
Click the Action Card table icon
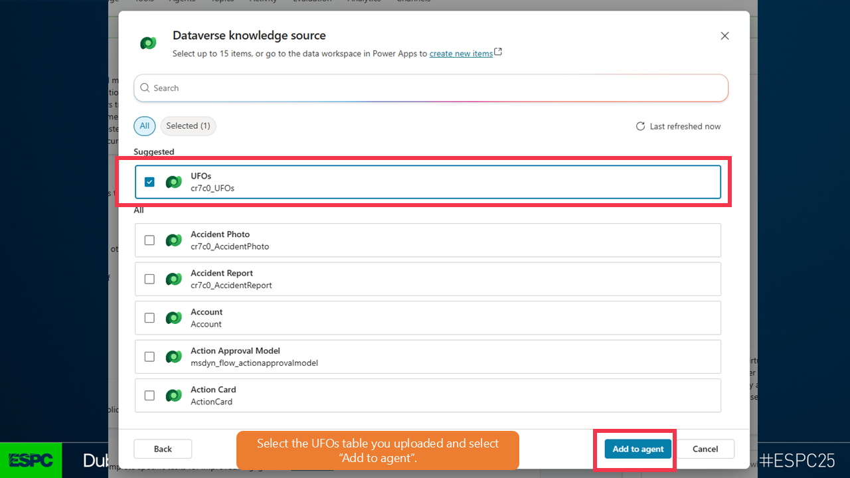coord(173,396)
